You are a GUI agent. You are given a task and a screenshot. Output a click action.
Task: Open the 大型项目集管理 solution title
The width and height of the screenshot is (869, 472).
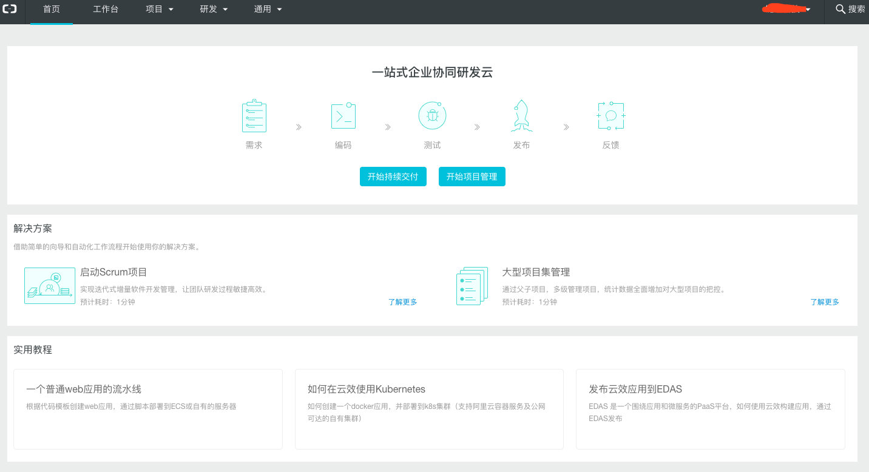pyautogui.click(x=536, y=272)
